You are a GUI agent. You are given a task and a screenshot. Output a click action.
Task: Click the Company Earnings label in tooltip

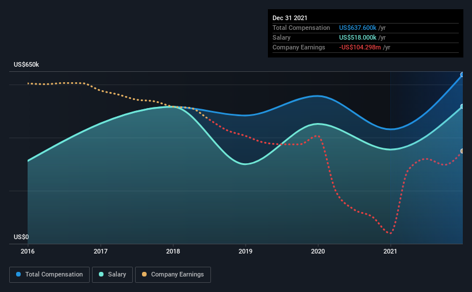(x=299, y=48)
